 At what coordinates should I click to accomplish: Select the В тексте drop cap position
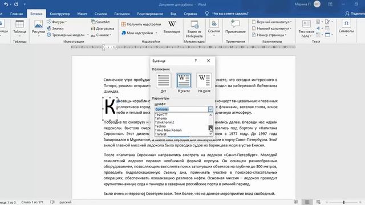click(184, 83)
